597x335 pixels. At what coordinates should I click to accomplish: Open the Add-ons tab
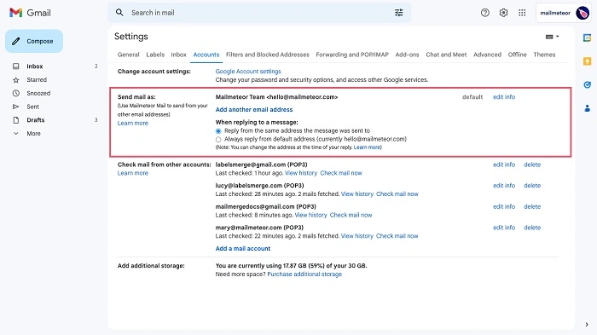[x=407, y=55]
